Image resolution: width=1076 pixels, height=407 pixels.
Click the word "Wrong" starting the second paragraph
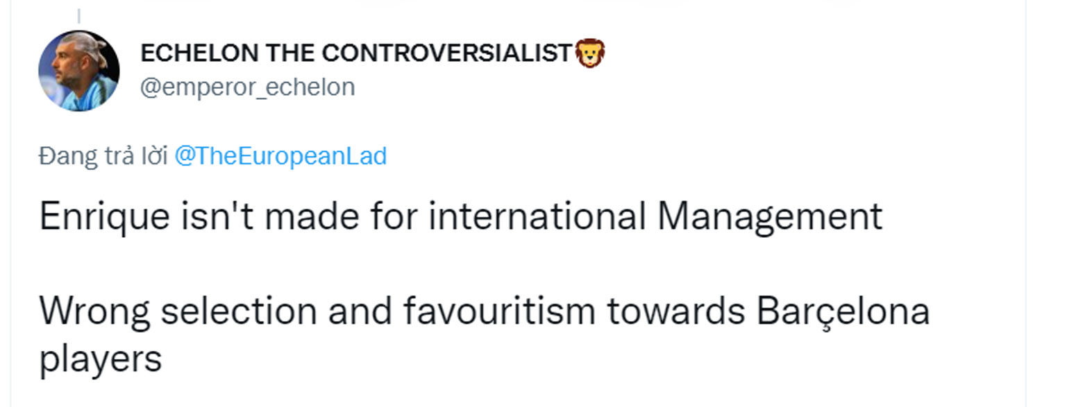click(94, 312)
